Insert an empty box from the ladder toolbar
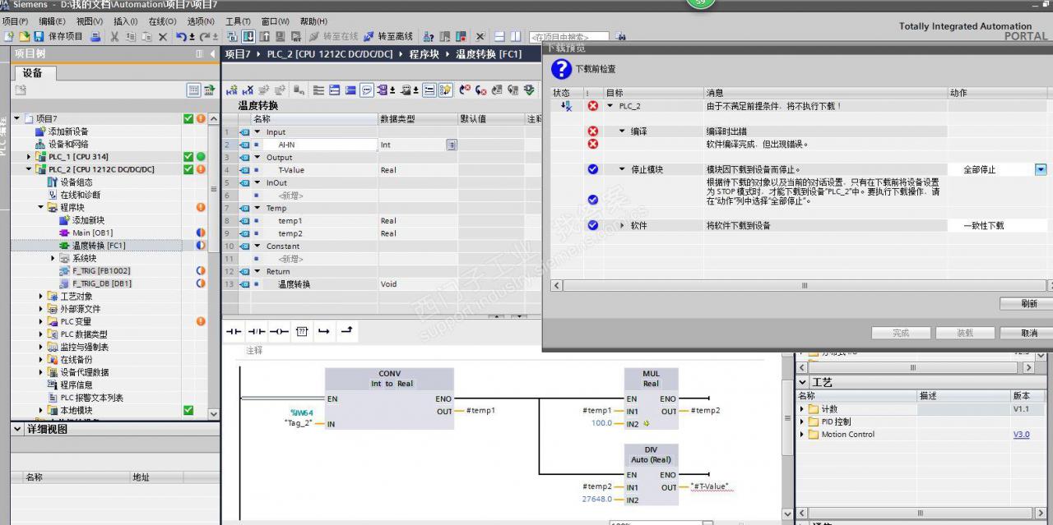This screenshot has width=1053, height=525. tap(302, 331)
